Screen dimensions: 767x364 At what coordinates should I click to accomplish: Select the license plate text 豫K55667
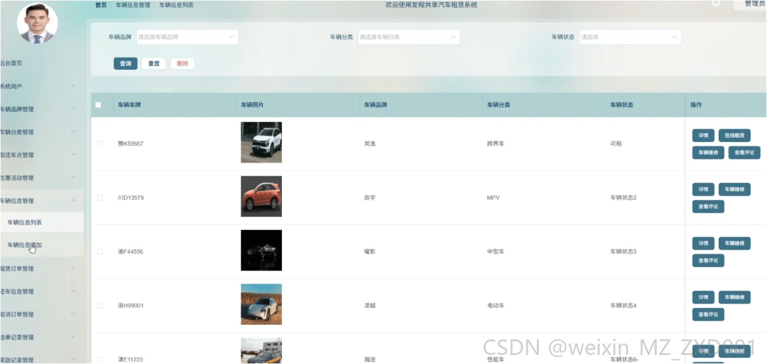pyautogui.click(x=131, y=144)
